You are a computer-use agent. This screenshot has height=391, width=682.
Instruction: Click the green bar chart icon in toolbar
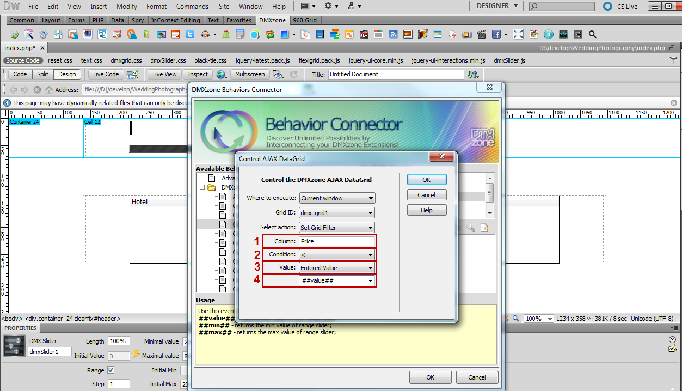(x=226, y=34)
